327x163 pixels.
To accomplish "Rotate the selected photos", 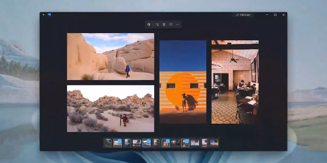I will [157, 24].
